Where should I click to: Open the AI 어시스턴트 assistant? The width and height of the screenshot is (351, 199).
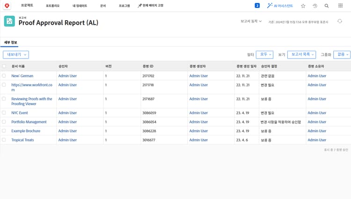tap(280, 6)
